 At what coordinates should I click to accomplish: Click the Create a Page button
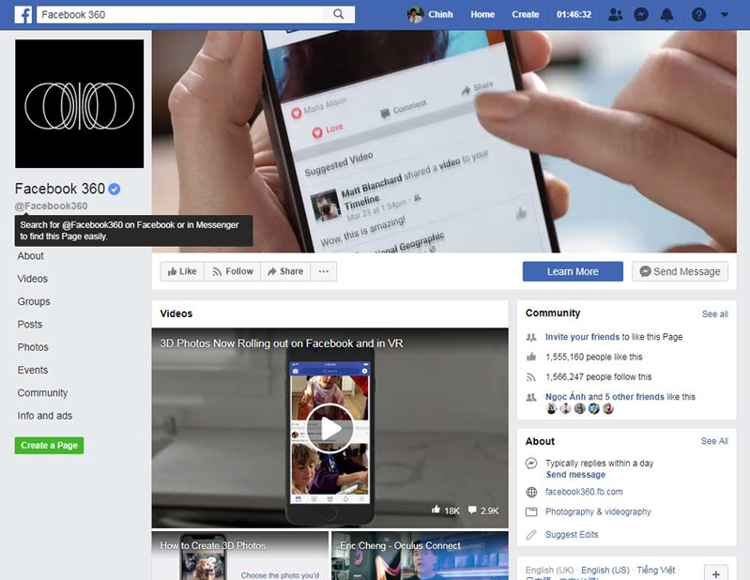click(x=49, y=446)
